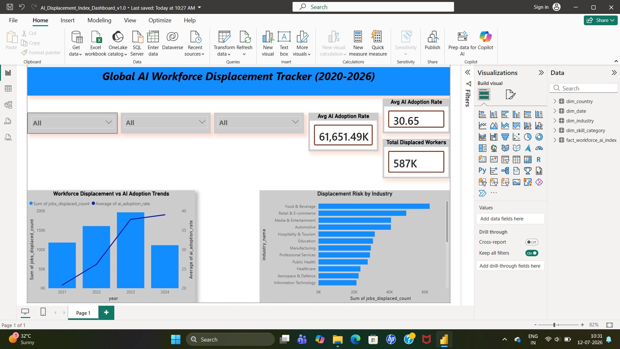Viewport: 620px width, 349px height.
Task: Select the pie chart visual icon
Action: coord(528,137)
